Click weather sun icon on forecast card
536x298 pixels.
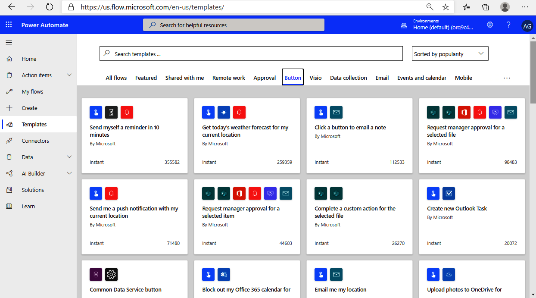pyautogui.click(x=224, y=113)
